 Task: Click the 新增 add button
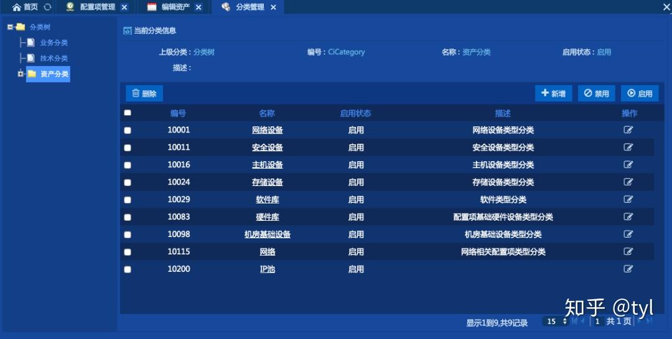554,93
